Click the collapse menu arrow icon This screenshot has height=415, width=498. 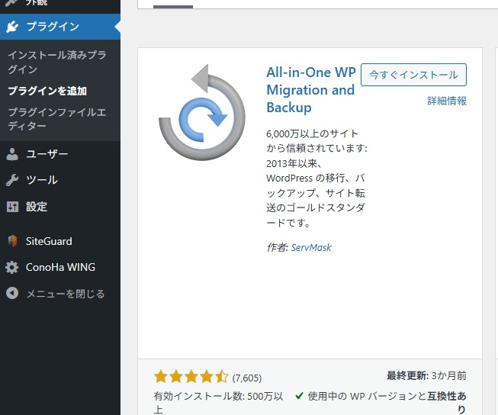point(12,294)
